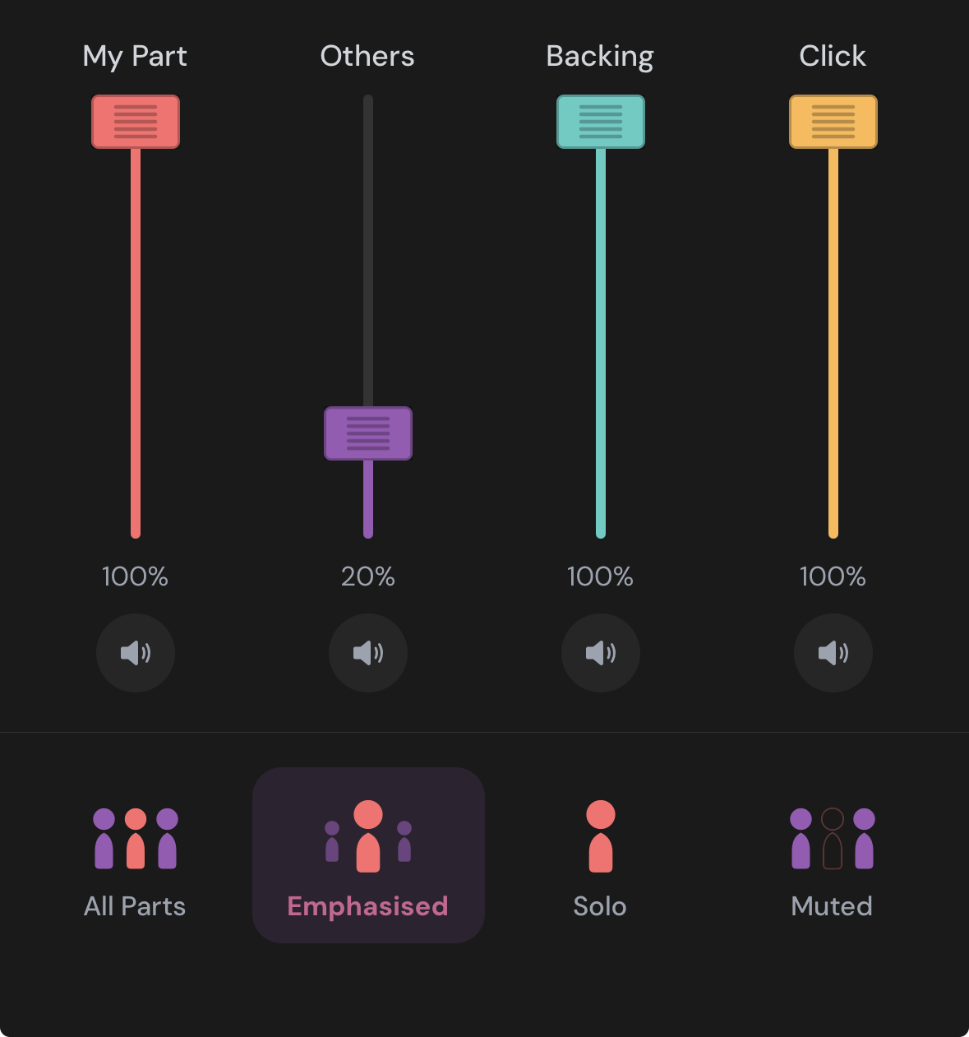This screenshot has height=1037, width=969.
Task: Choose the Solo single-person icon
Action: pos(601,836)
